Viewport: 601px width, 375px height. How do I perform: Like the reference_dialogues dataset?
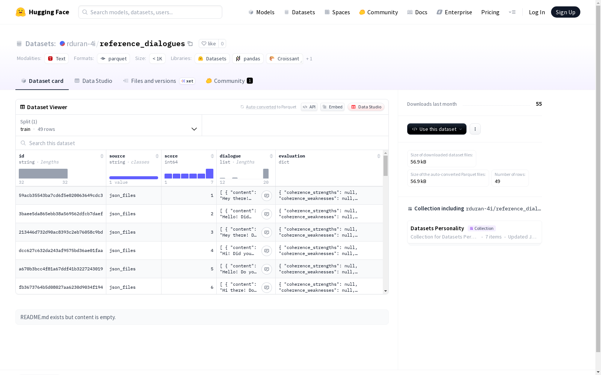pyautogui.click(x=208, y=43)
